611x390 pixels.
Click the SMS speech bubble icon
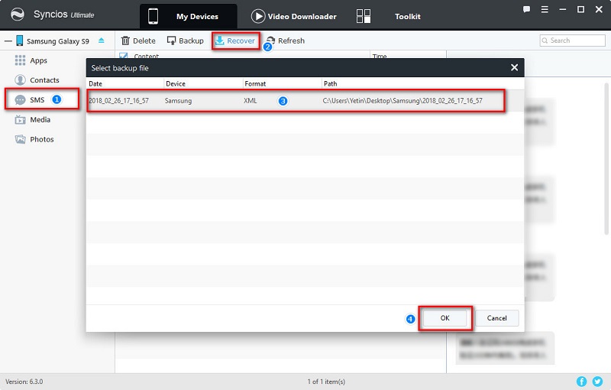(20, 100)
